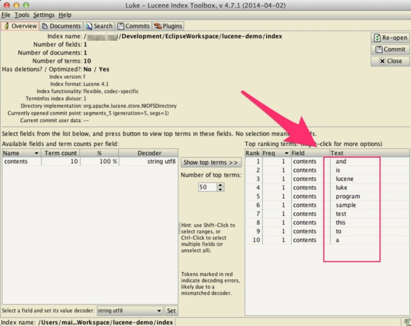Increase number of top terms with up arrow
The height and width of the screenshot is (326, 411).
click(x=220, y=185)
